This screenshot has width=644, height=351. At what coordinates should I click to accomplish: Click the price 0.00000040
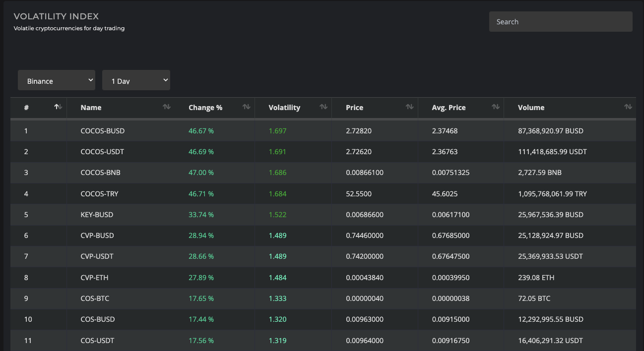tap(365, 298)
